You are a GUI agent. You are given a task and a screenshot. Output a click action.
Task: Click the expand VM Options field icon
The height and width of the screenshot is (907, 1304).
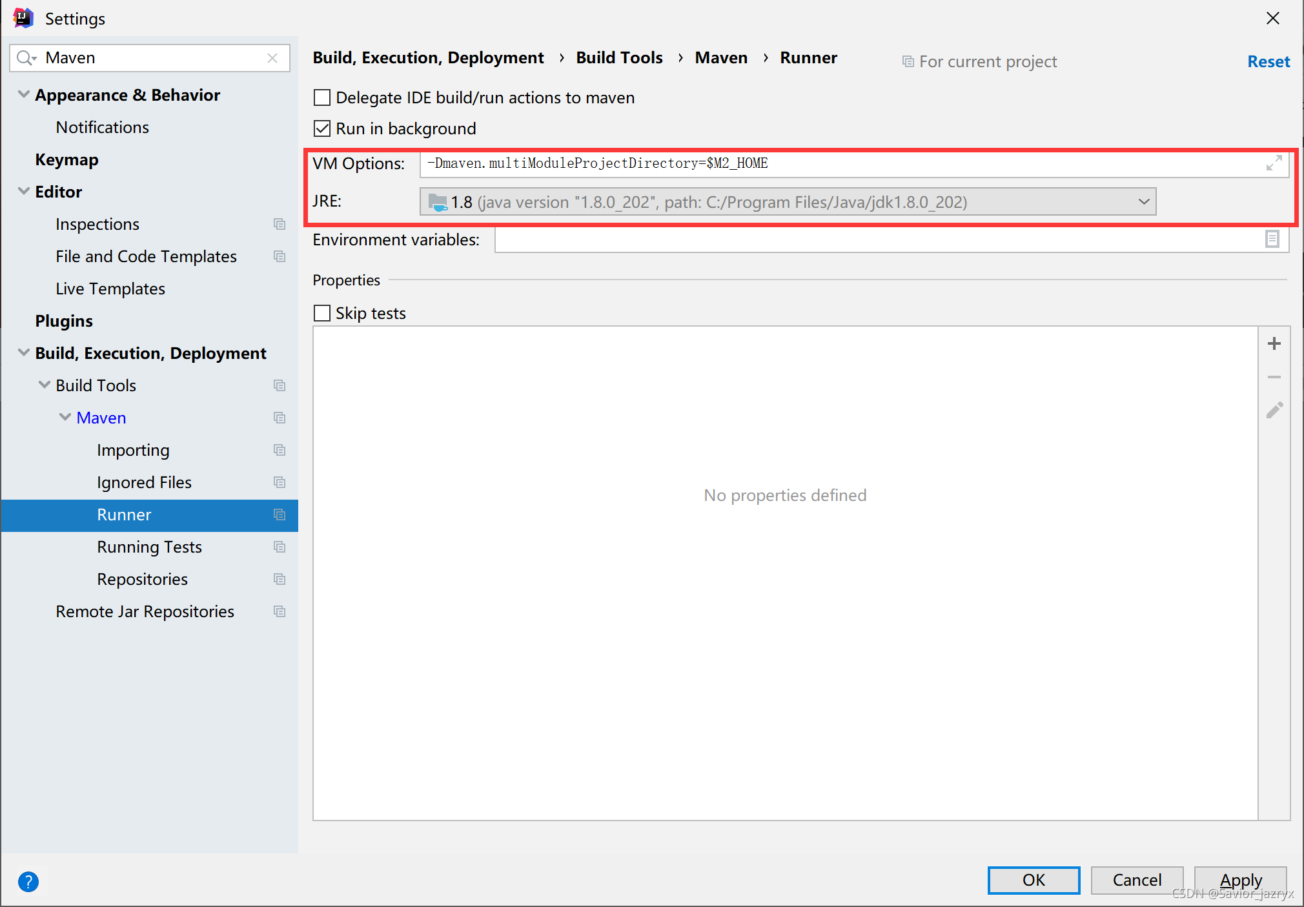pos(1274,163)
